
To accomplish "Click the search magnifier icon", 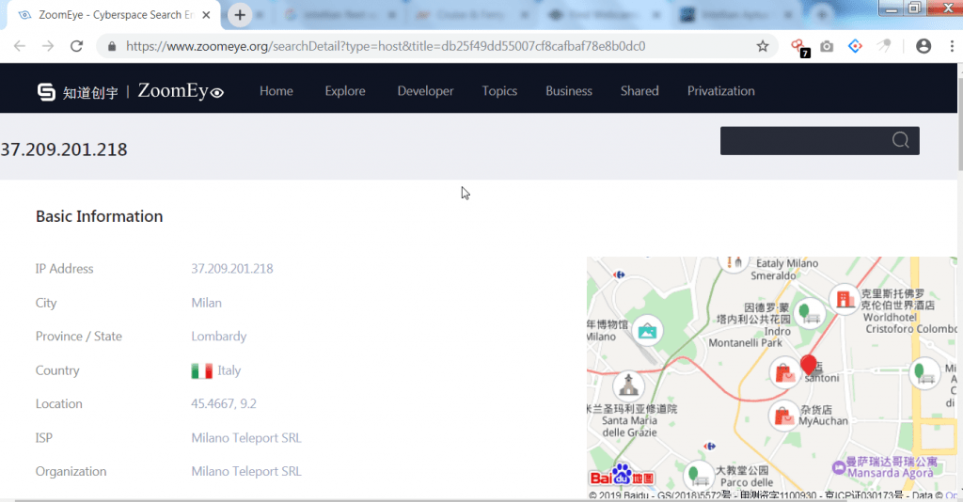I will 900,140.
